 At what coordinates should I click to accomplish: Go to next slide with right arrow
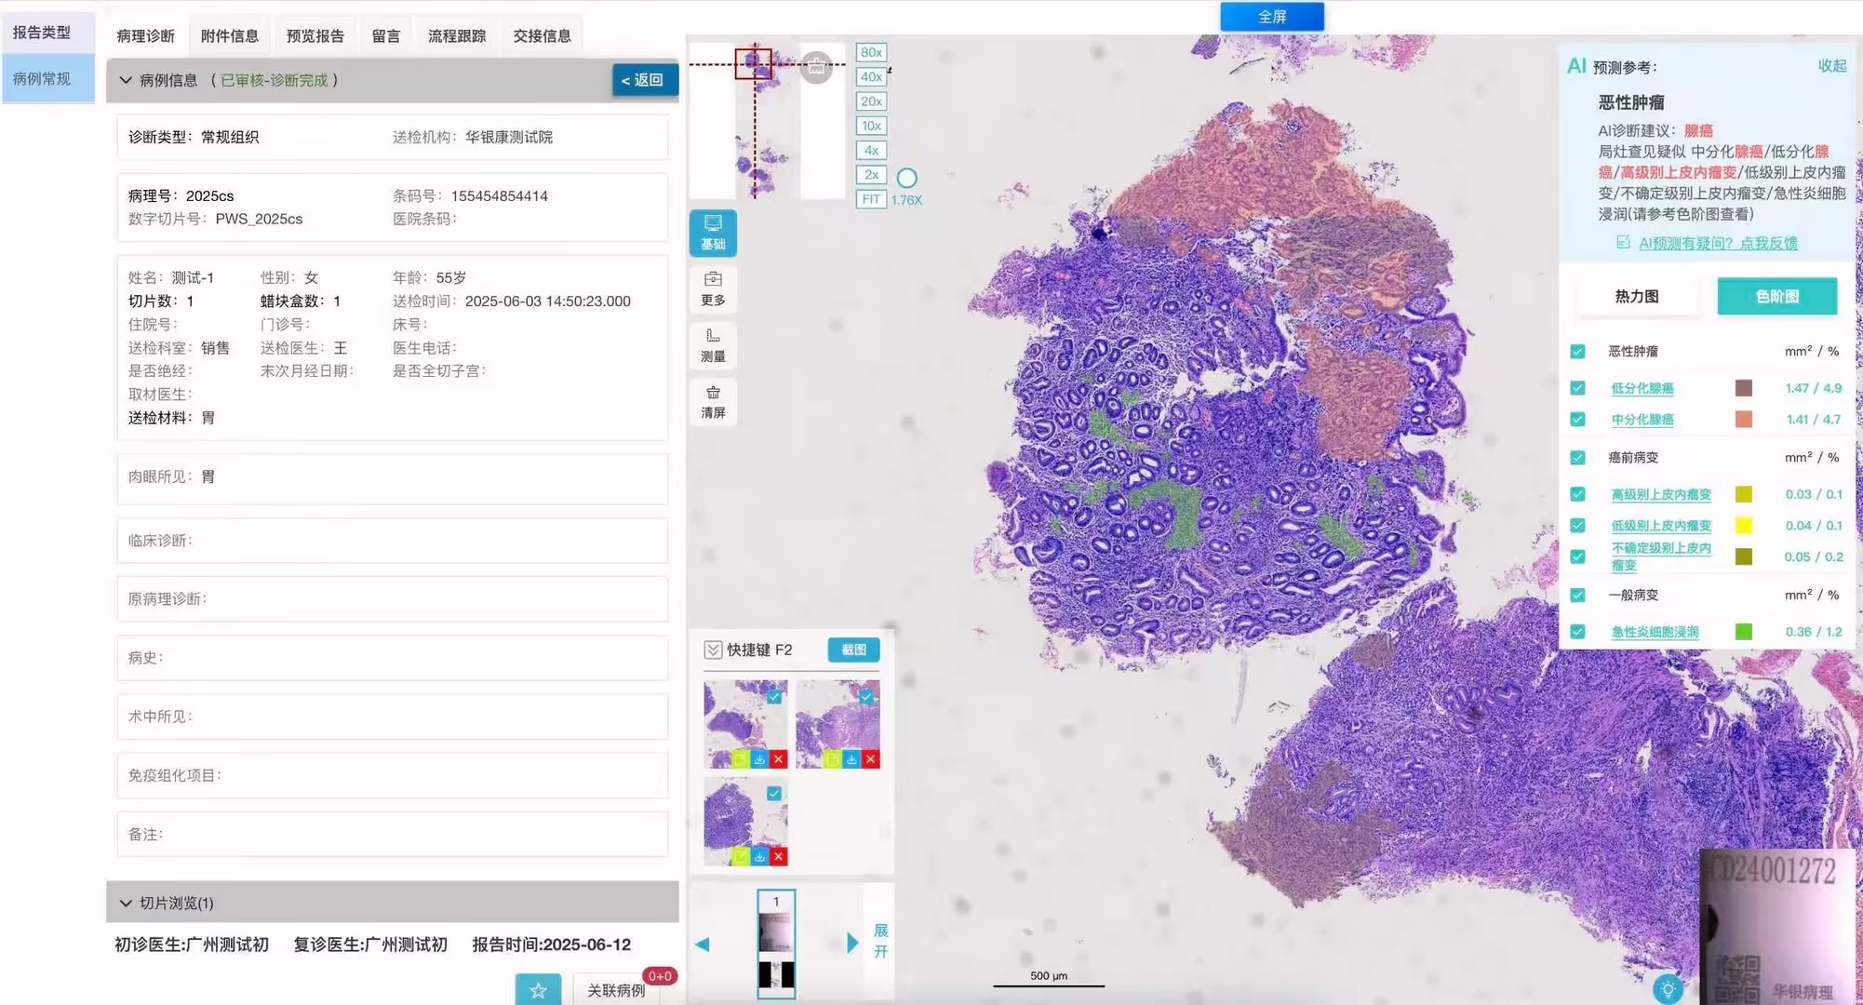click(x=851, y=943)
